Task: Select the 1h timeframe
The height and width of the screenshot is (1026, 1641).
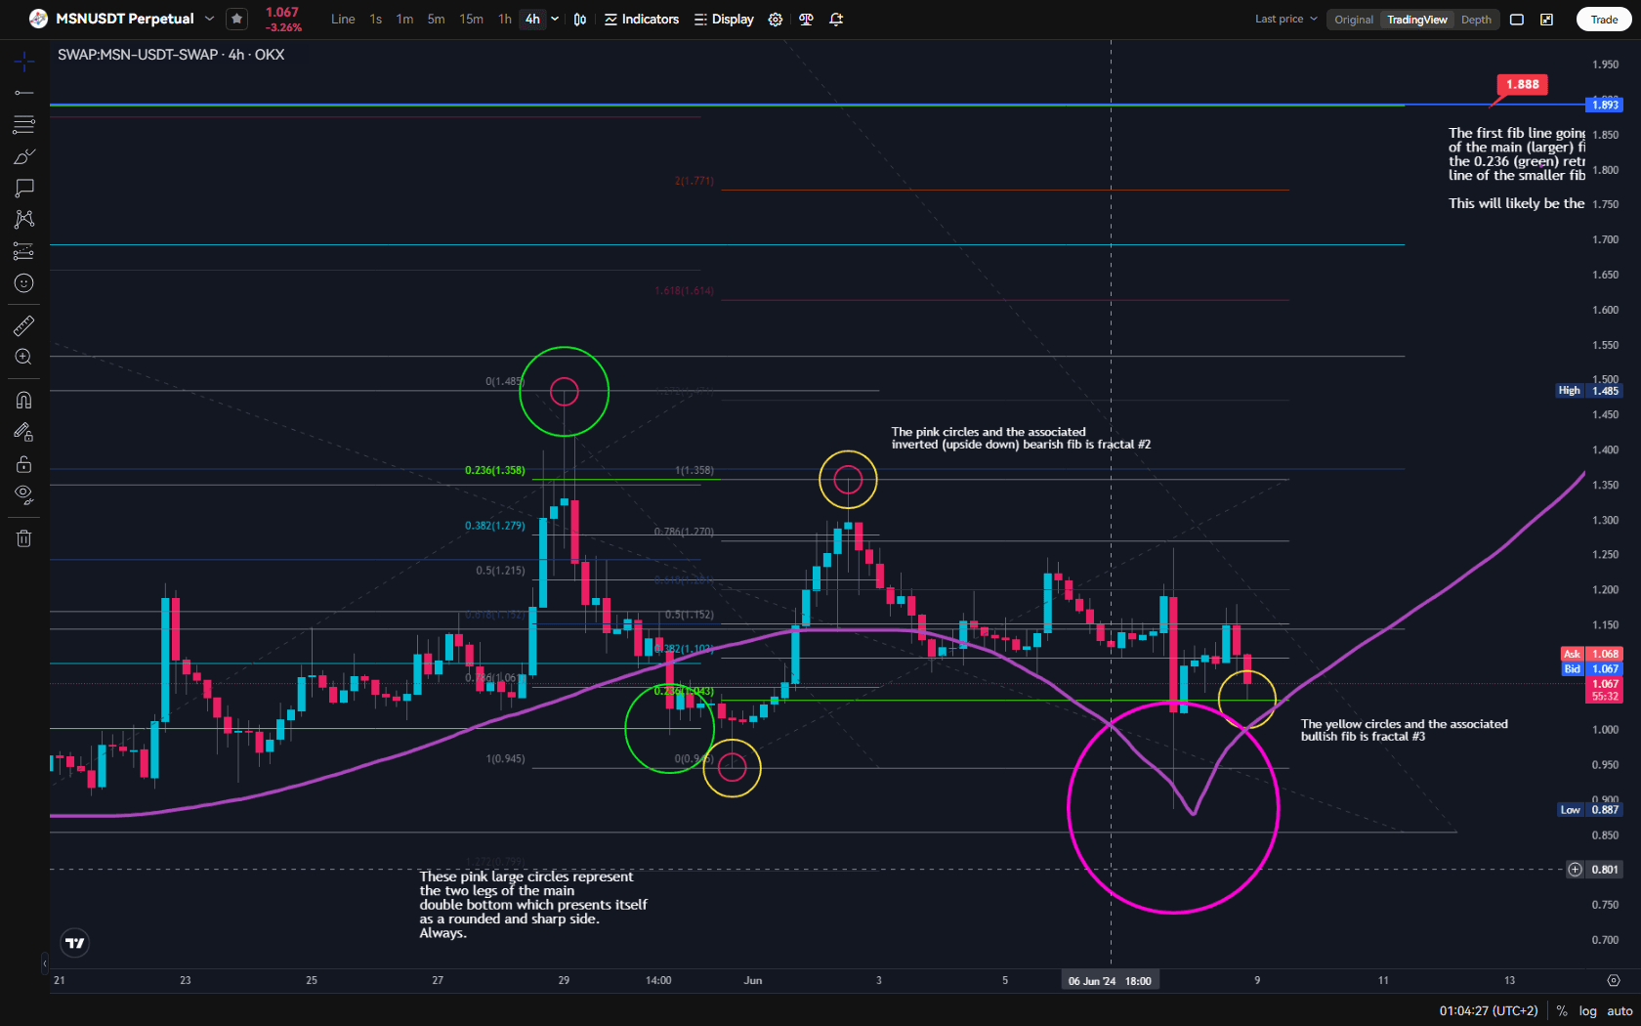Action: [505, 20]
